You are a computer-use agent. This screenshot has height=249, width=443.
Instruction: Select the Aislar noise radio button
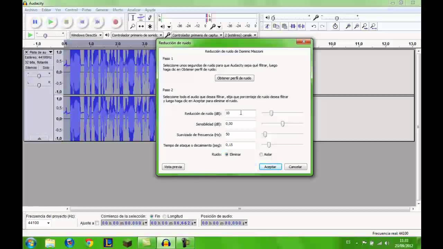261,155
